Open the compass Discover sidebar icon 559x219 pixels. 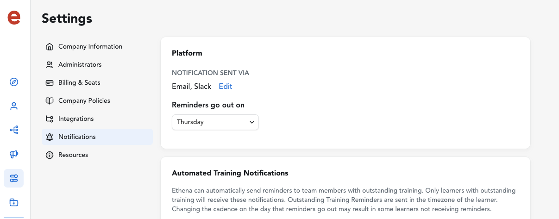click(14, 82)
